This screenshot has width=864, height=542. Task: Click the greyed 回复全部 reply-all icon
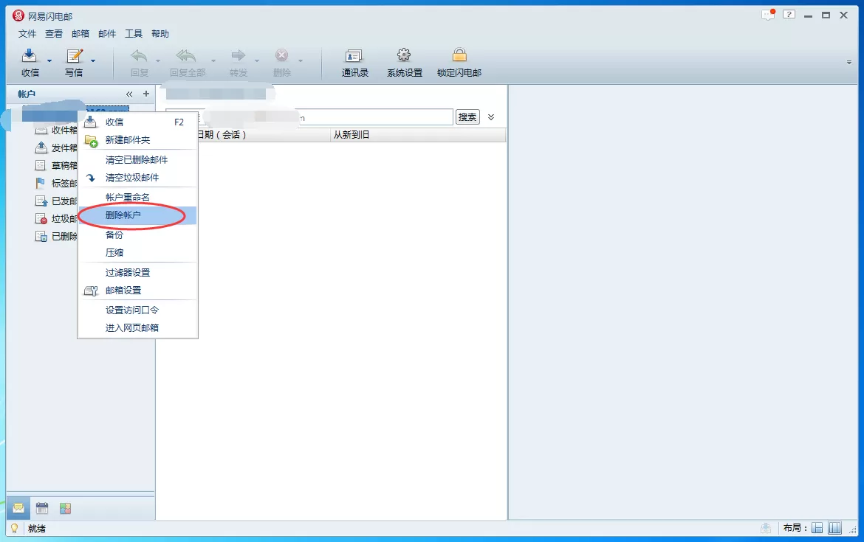click(186, 55)
